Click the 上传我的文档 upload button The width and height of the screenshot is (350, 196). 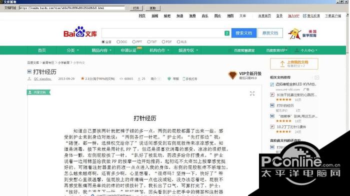[294, 64]
